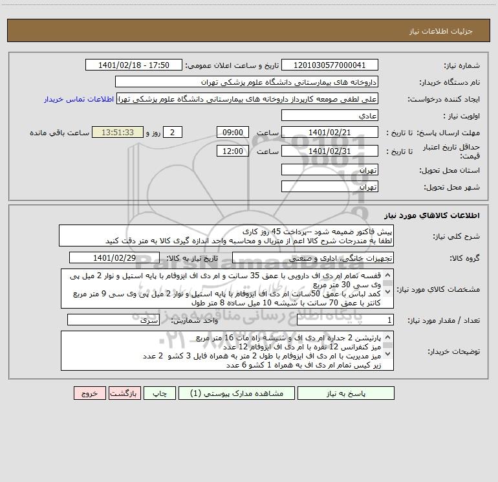The height and width of the screenshot is (482, 498).
Task: Click quantity field showing 1
Action: (x=345, y=320)
